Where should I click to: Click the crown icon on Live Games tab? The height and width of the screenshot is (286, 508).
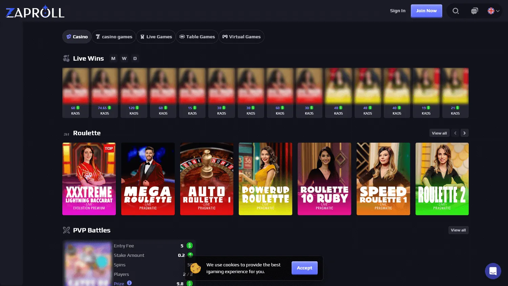tap(143, 37)
